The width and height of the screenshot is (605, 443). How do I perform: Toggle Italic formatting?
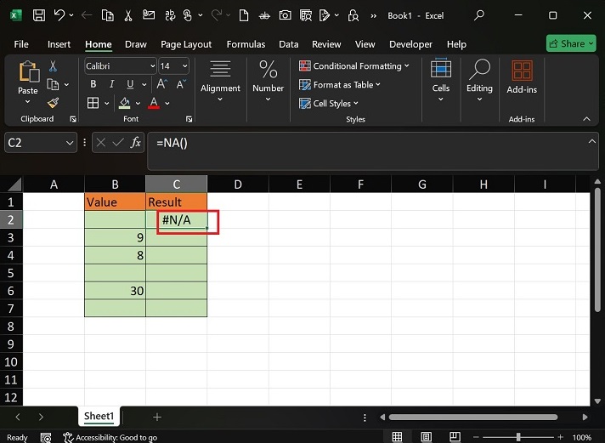(111, 84)
